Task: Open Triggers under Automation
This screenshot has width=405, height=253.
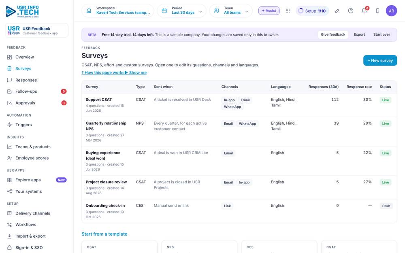Action: pyautogui.click(x=37, y=125)
